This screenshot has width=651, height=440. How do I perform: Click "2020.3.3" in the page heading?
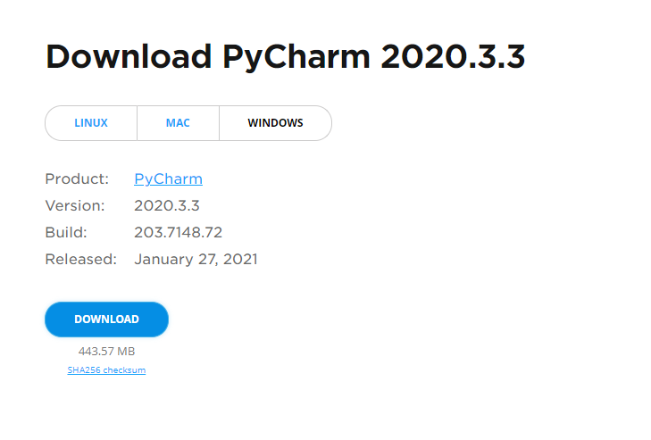pos(453,56)
